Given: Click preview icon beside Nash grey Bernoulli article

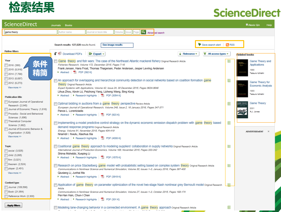Looking at the screenshot, I should coord(229,185).
